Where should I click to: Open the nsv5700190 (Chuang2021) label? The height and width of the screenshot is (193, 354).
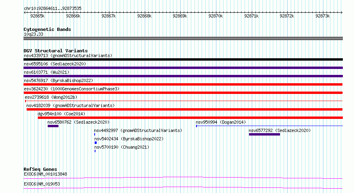[x=122, y=147]
